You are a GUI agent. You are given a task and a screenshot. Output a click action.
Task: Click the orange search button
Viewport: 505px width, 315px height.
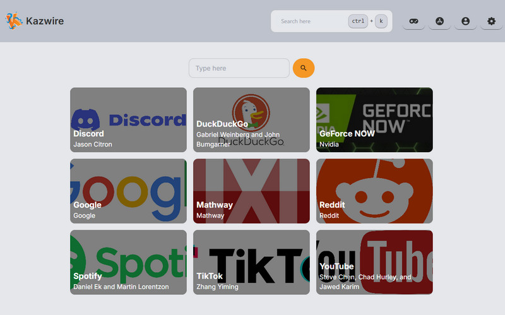click(304, 68)
